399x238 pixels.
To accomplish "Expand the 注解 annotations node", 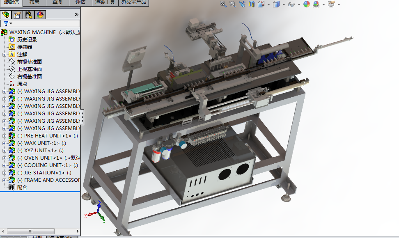I will click(x=5, y=55).
